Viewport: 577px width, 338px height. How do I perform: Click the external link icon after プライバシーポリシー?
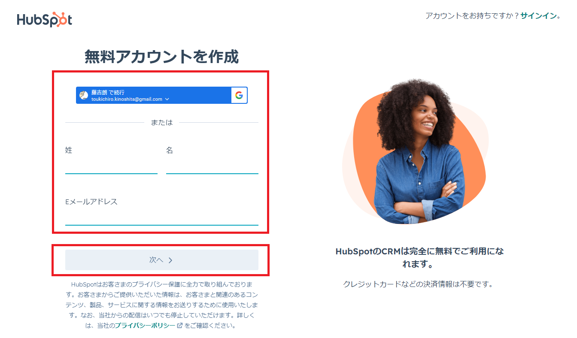coord(180,326)
